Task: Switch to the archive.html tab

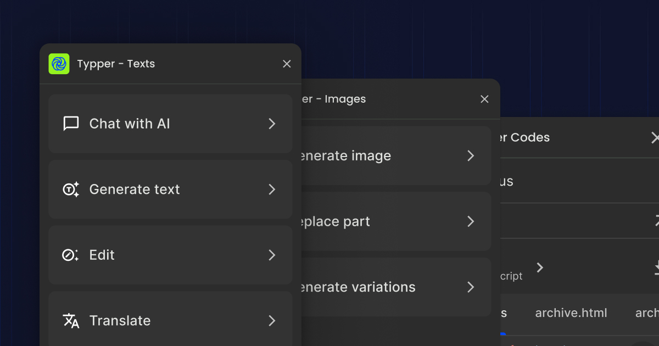Action: (571, 313)
